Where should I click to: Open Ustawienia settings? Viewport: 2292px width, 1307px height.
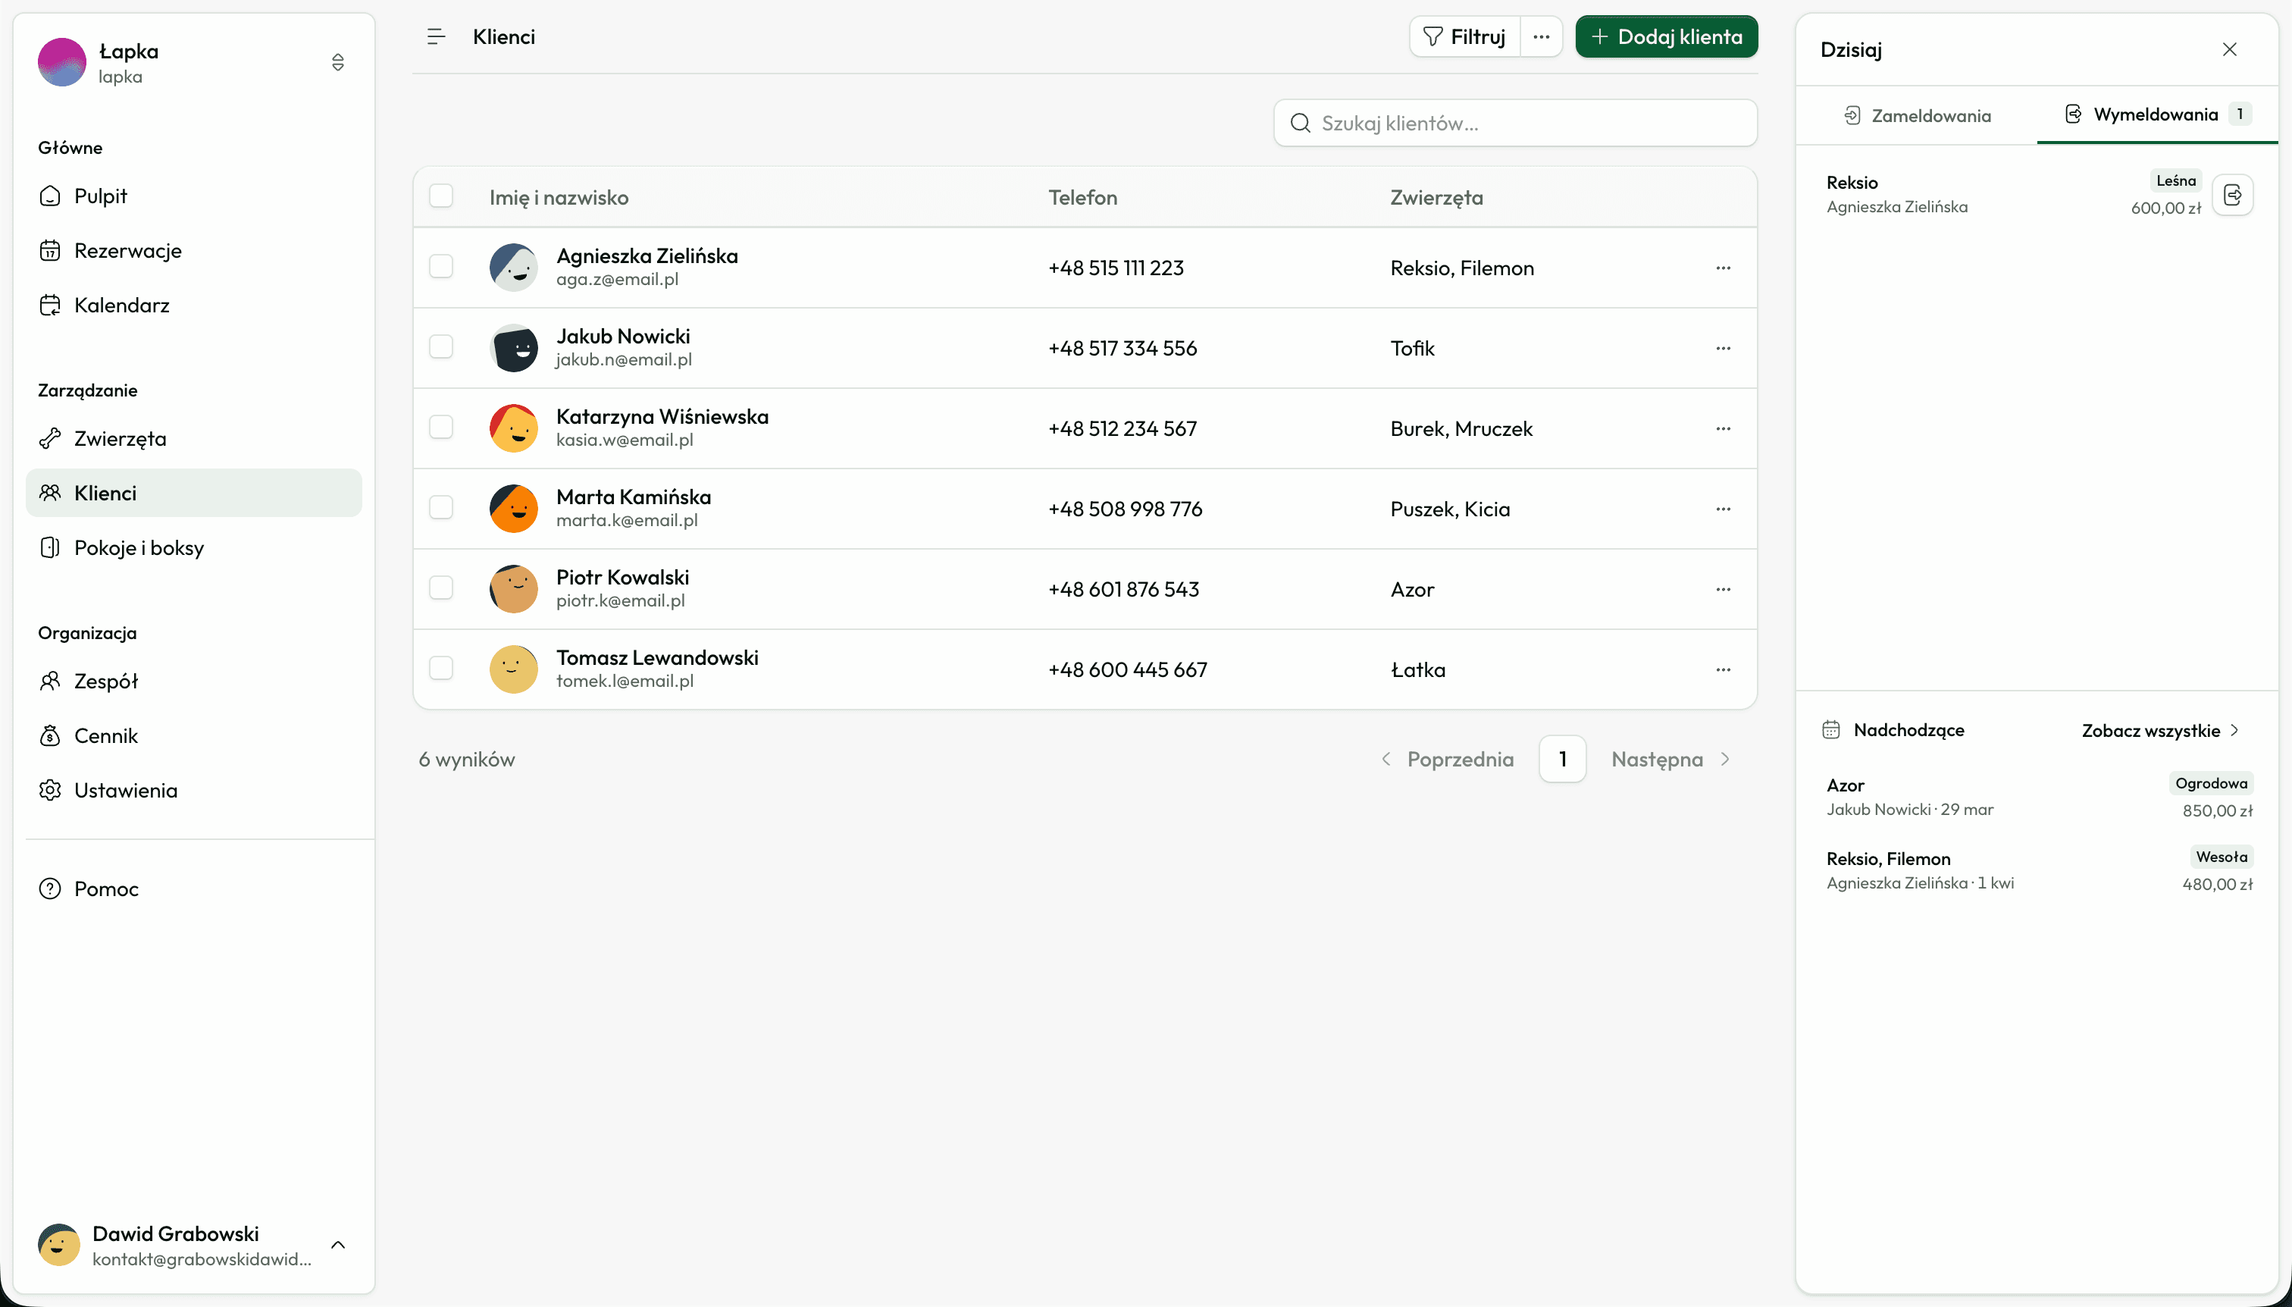click(126, 790)
